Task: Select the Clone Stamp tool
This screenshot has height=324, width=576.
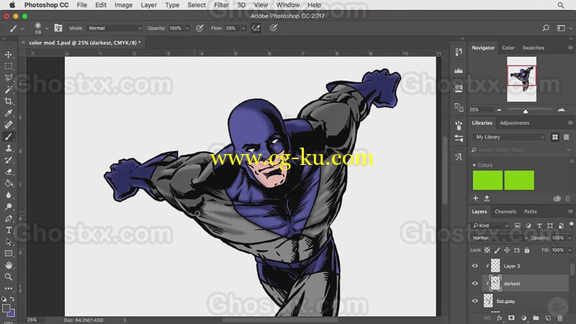Action: click(9, 148)
